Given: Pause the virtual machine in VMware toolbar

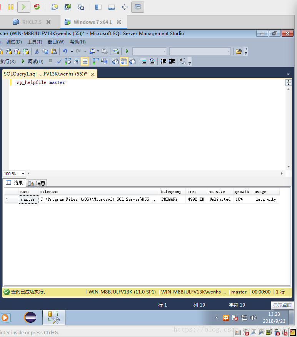Looking at the screenshot, I should click(11, 7).
